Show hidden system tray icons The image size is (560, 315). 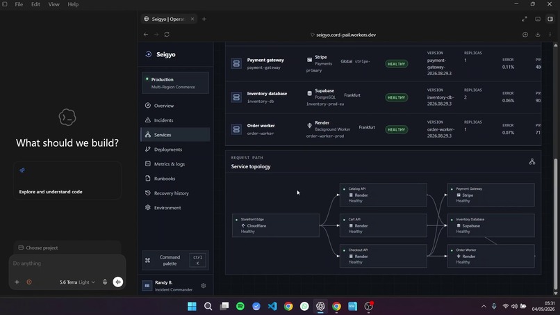(x=484, y=307)
